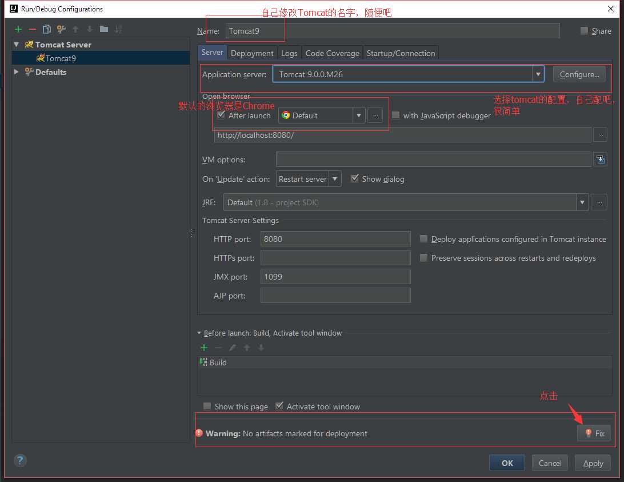Move configuration up arrow in left toolbar
Screen dimensions: 624x482
tap(75, 29)
